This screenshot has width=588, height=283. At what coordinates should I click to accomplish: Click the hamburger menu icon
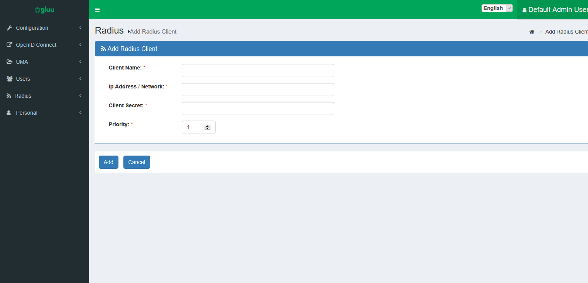(97, 10)
